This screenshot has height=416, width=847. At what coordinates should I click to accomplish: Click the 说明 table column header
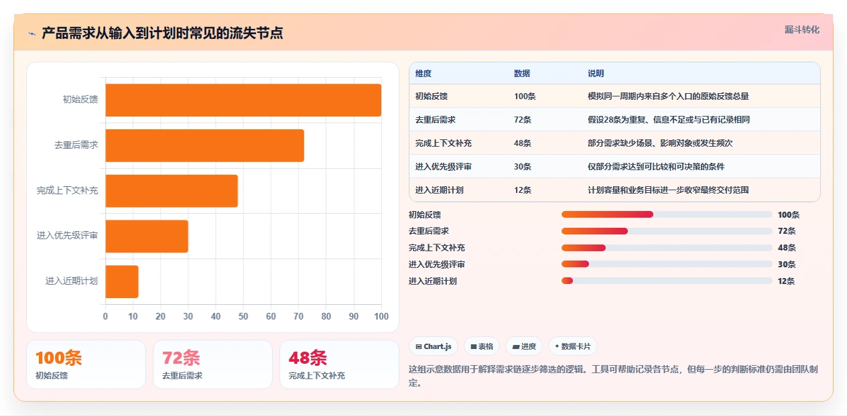tap(596, 74)
